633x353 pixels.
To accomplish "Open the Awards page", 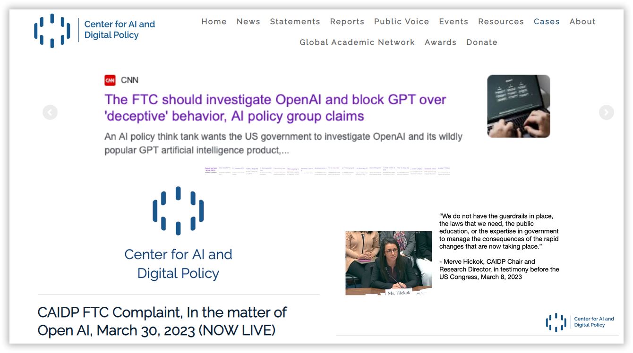I will pyautogui.click(x=441, y=42).
